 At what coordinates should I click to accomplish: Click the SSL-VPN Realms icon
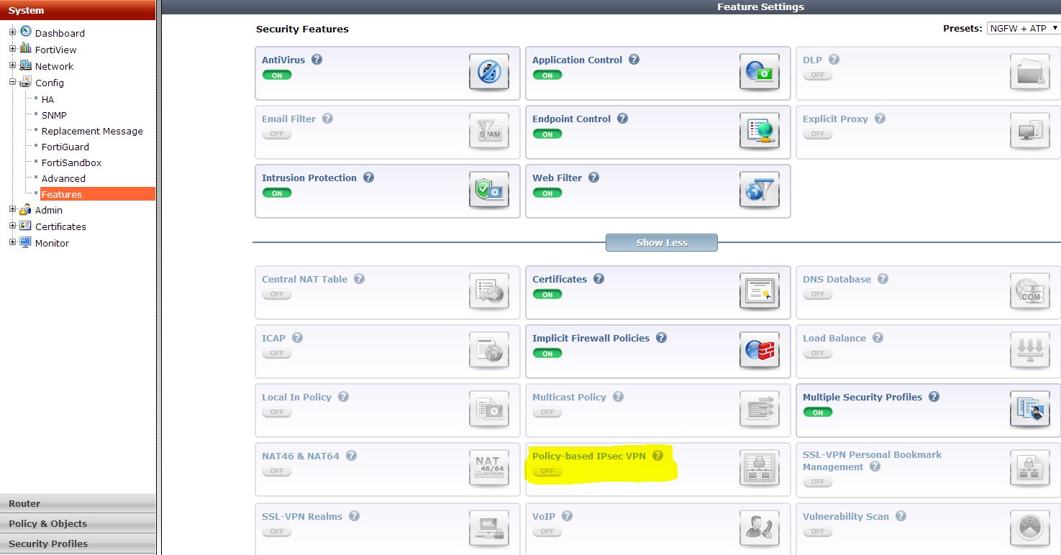[489, 528]
